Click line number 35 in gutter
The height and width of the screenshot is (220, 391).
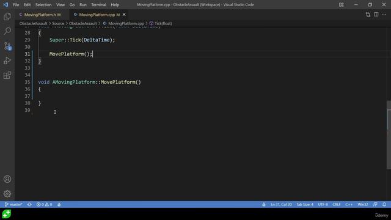[27, 82]
